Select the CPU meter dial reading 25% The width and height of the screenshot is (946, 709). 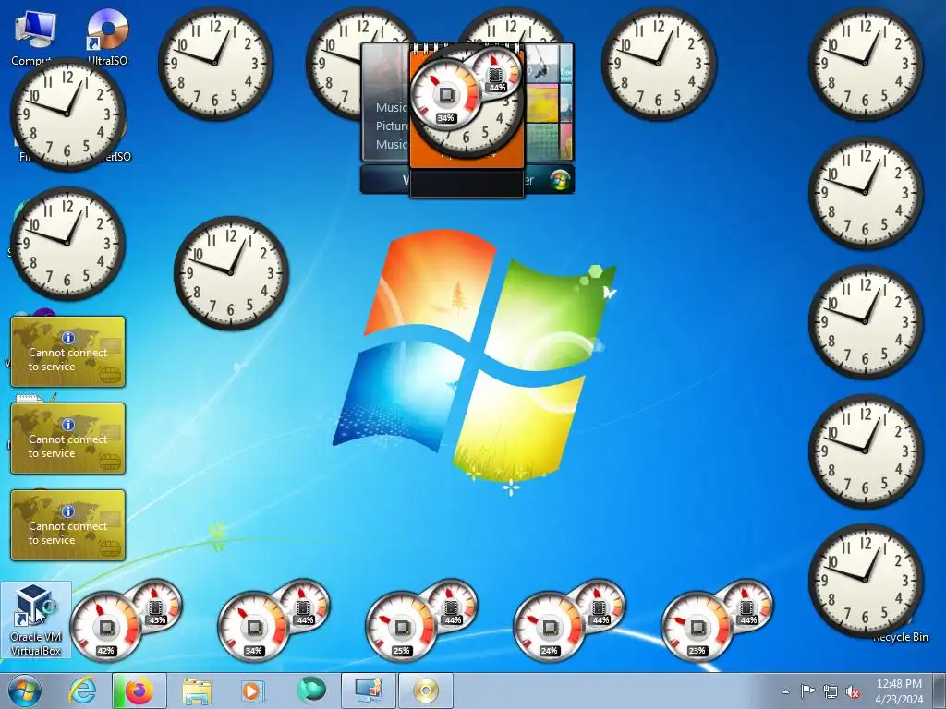coord(401,628)
